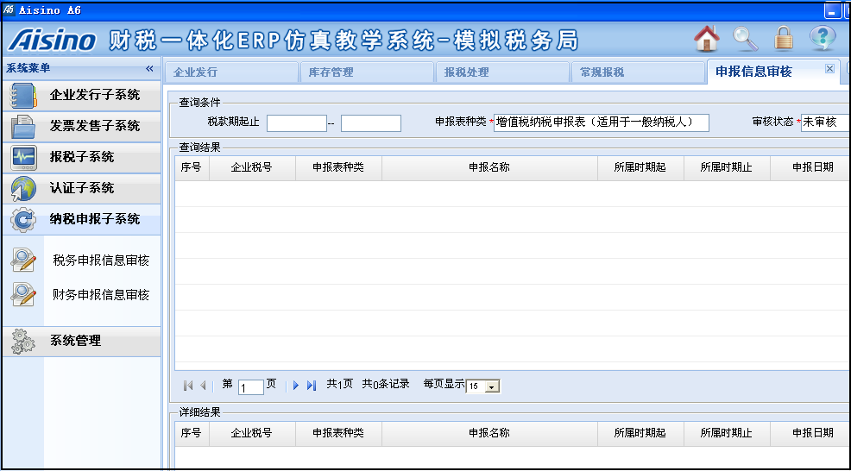Click the icon beside 财务申报信息审核

(x=23, y=295)
